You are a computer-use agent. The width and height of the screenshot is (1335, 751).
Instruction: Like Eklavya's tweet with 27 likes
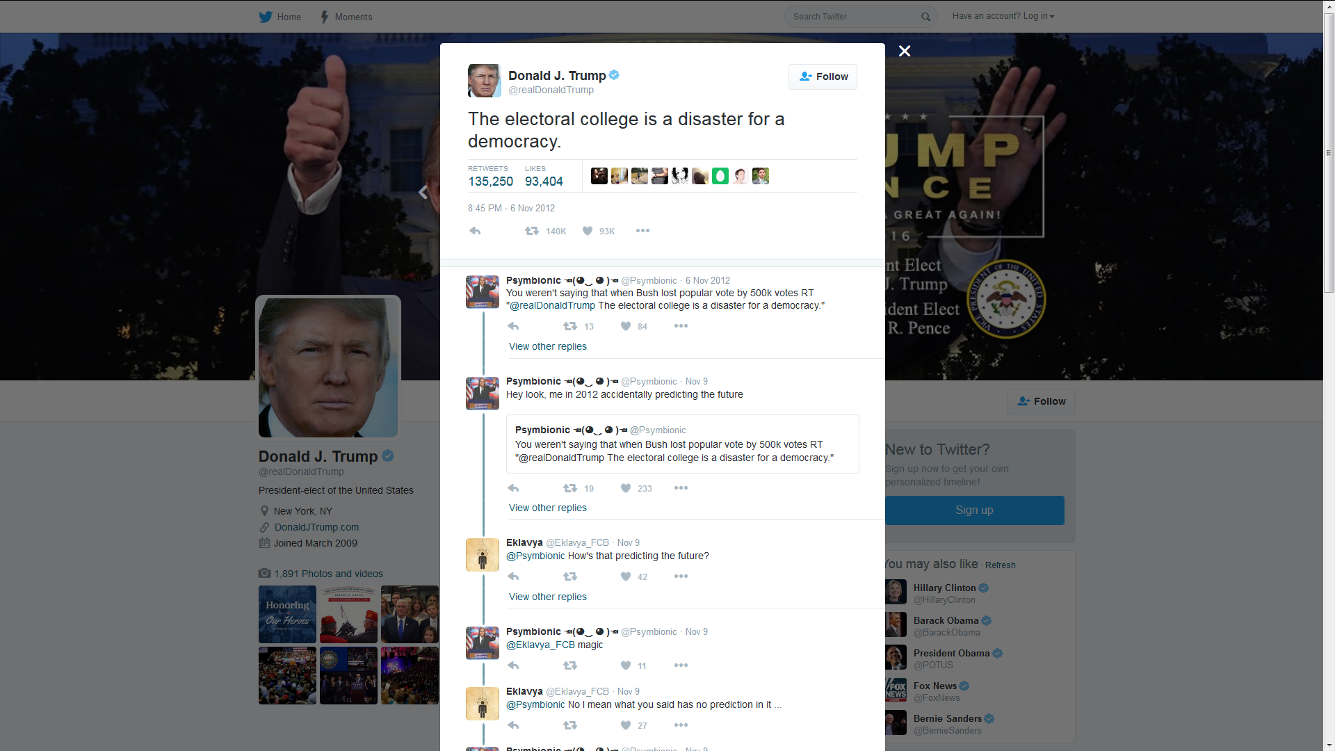pyautogui.click(x=626, y=725)
